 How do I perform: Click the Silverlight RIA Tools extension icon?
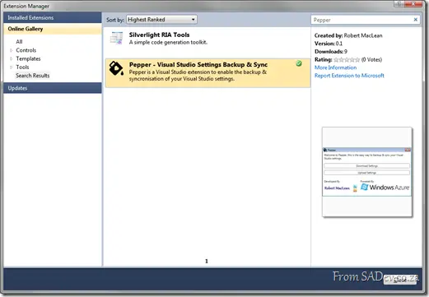[116, 38]
